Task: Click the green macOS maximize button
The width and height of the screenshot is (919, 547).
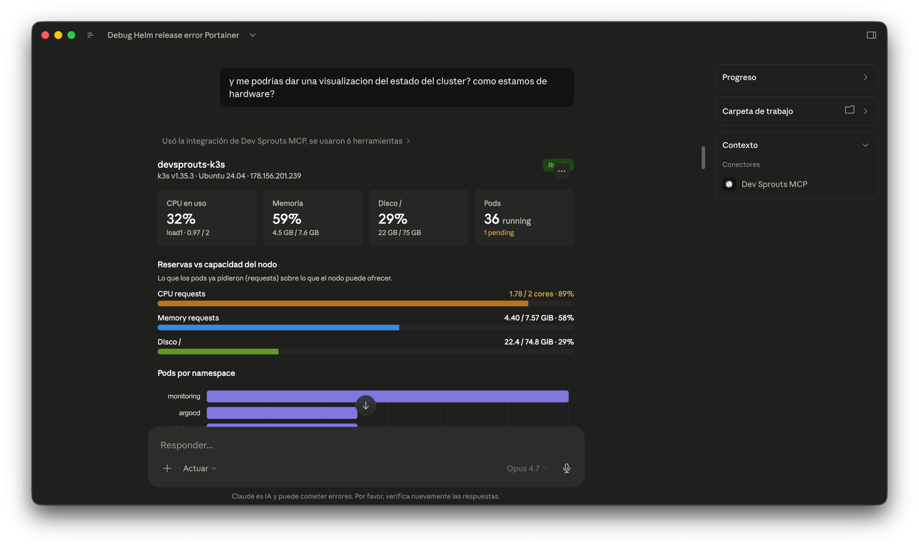Action: (71, 35)
